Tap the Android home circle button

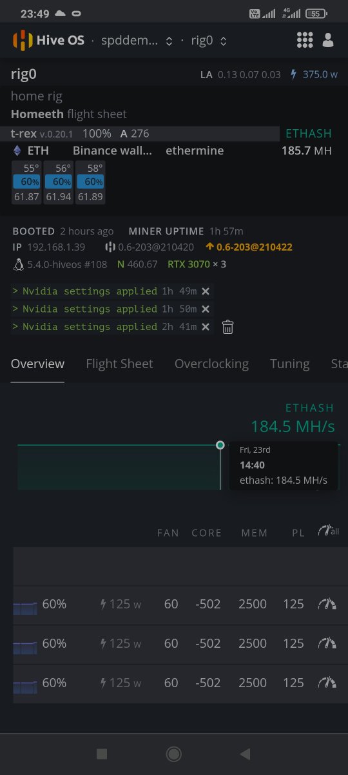173,754
